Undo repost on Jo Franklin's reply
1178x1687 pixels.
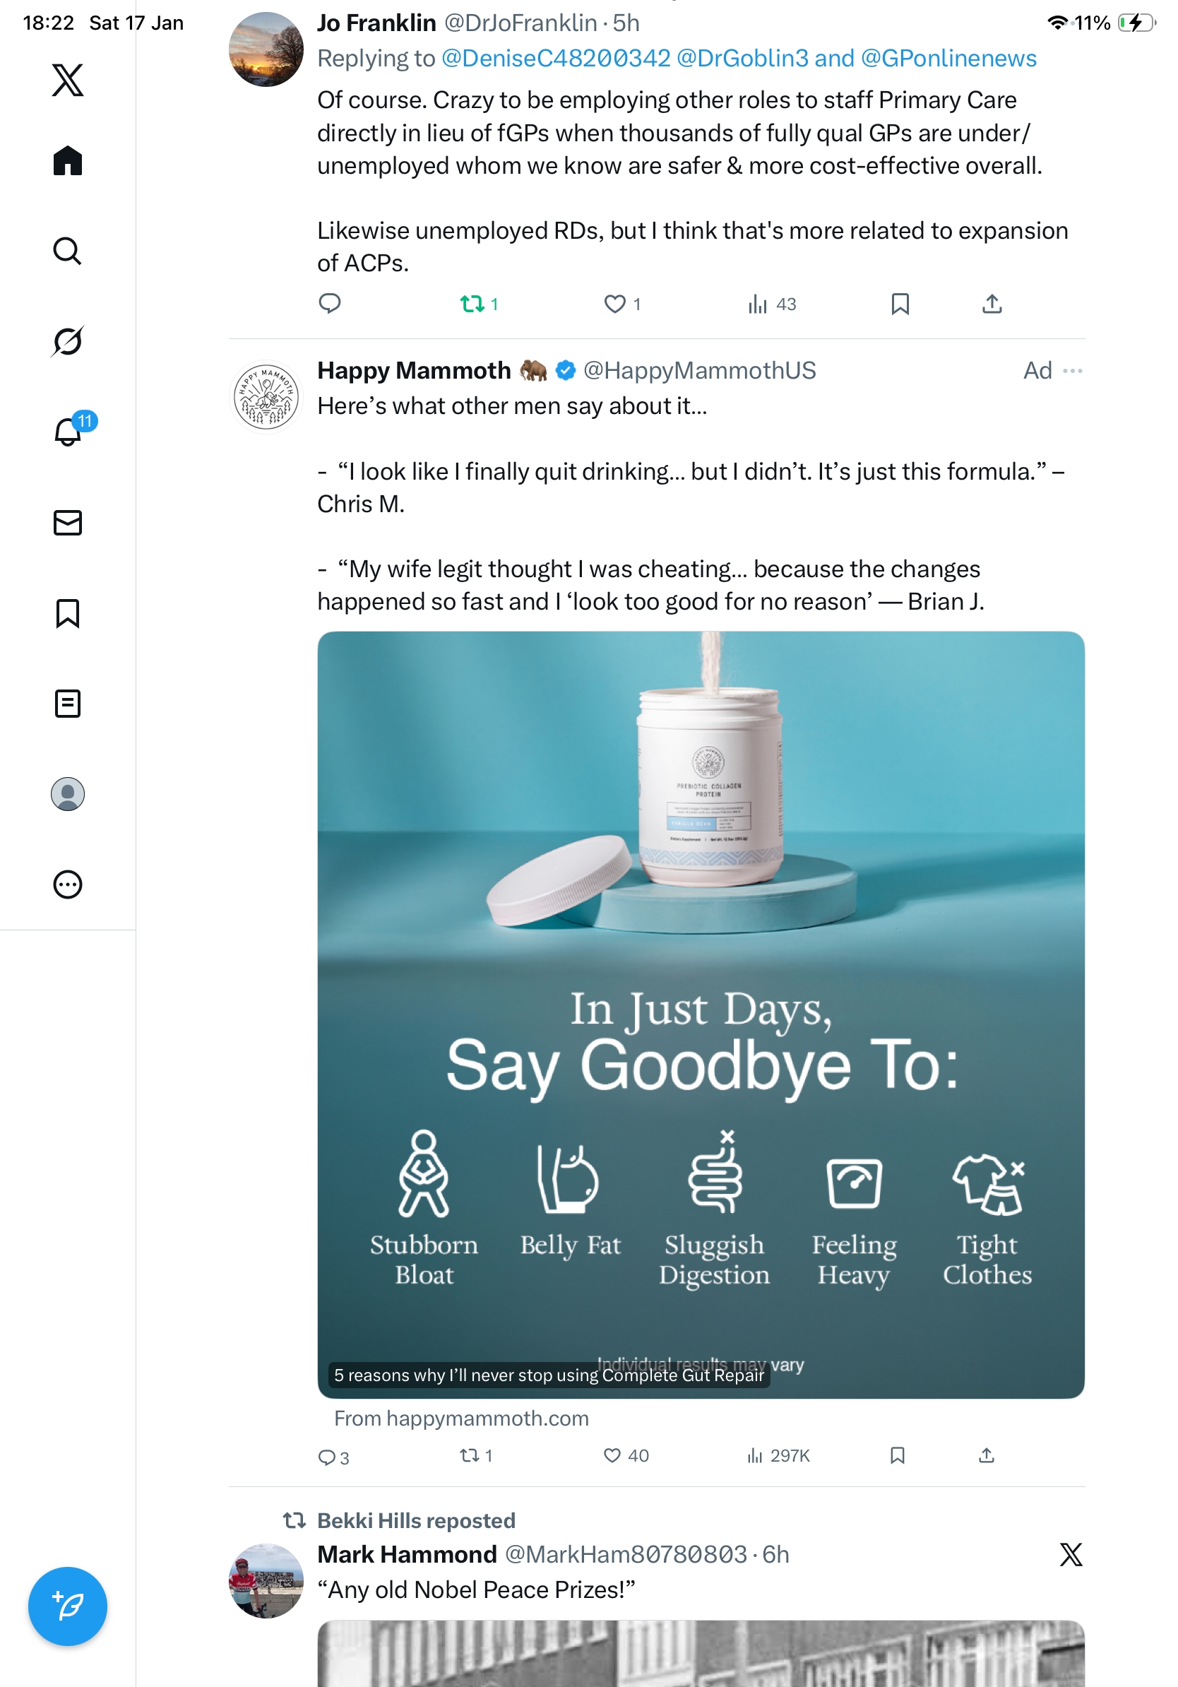pos(472,304)
